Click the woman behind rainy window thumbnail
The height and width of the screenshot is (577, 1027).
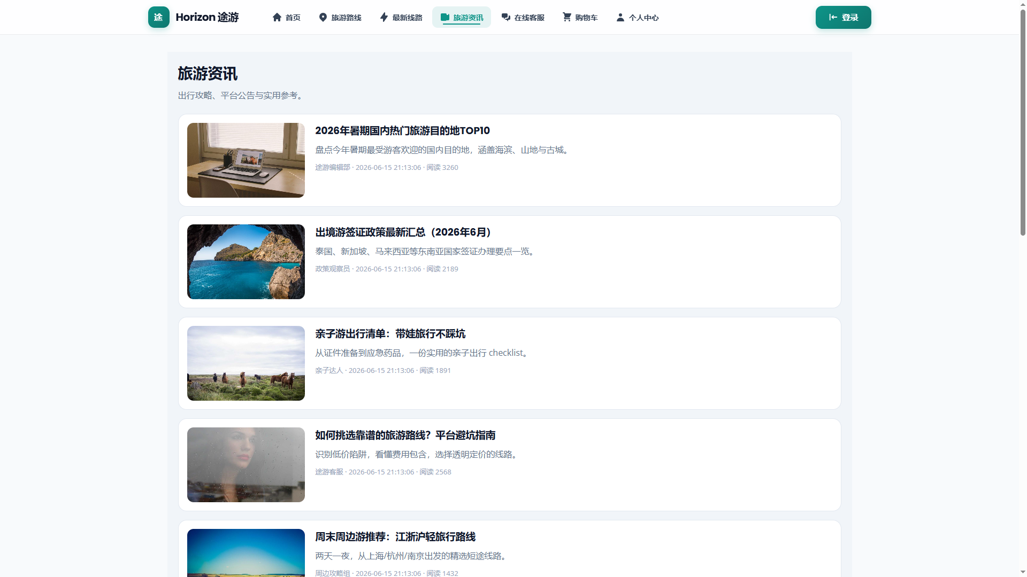point(246,465)
